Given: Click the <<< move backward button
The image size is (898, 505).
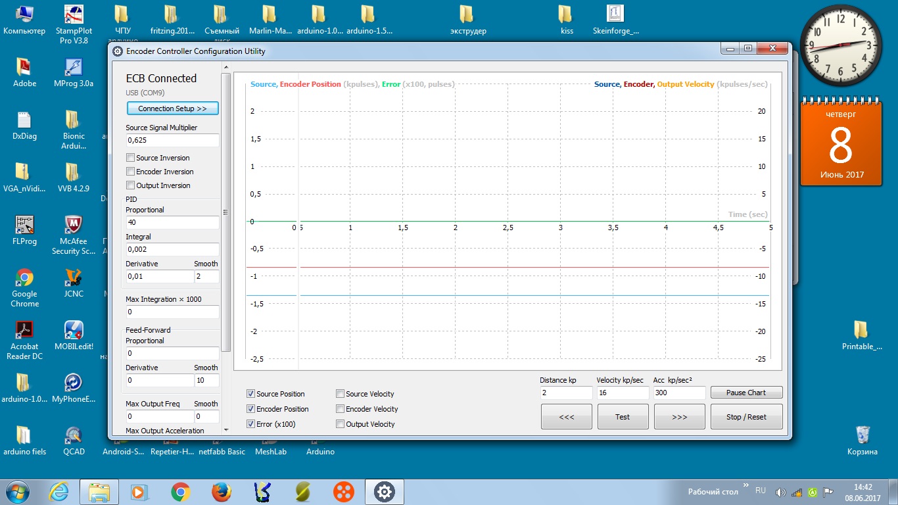Looking at the screenshot, I should (567, 417).
